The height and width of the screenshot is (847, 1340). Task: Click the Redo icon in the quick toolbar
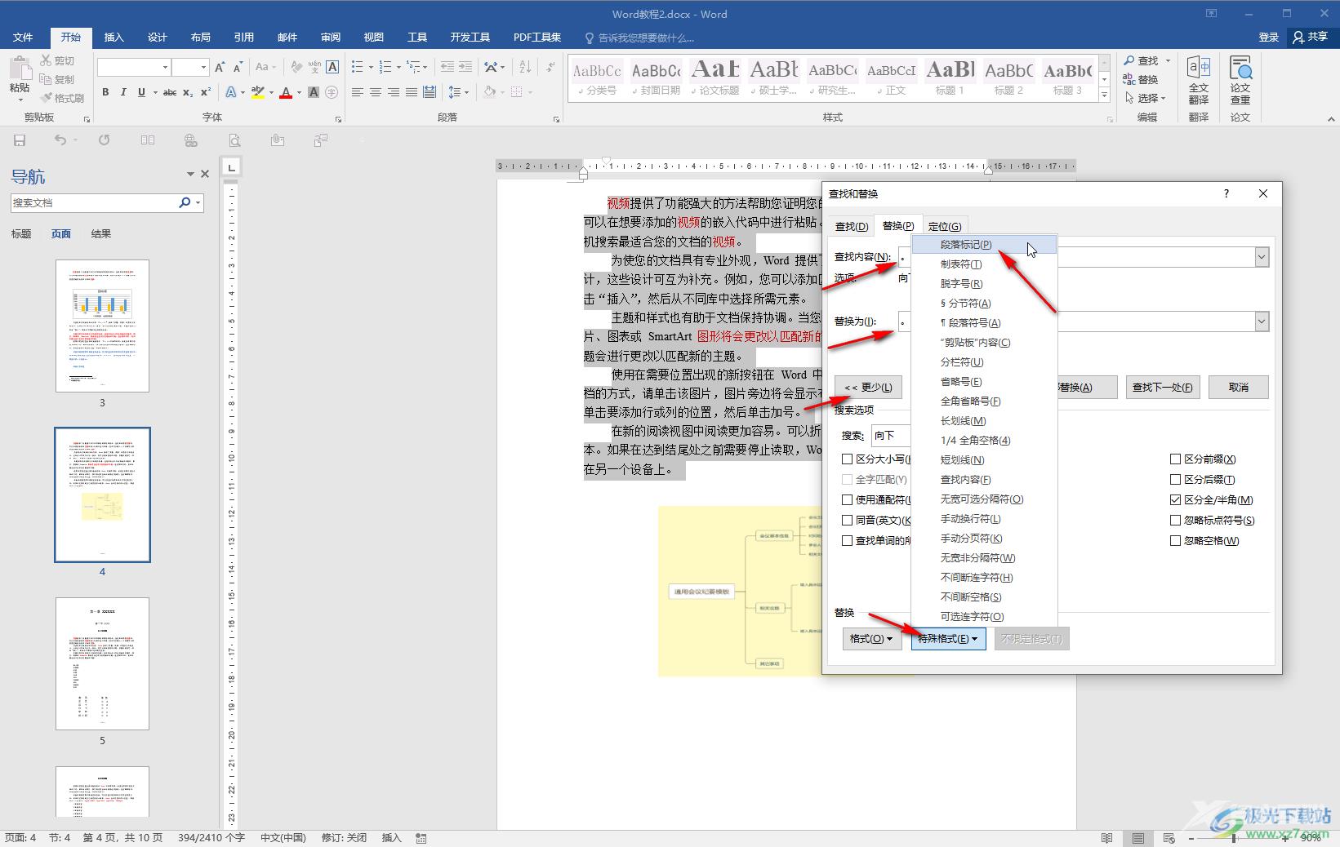(104, 140)
